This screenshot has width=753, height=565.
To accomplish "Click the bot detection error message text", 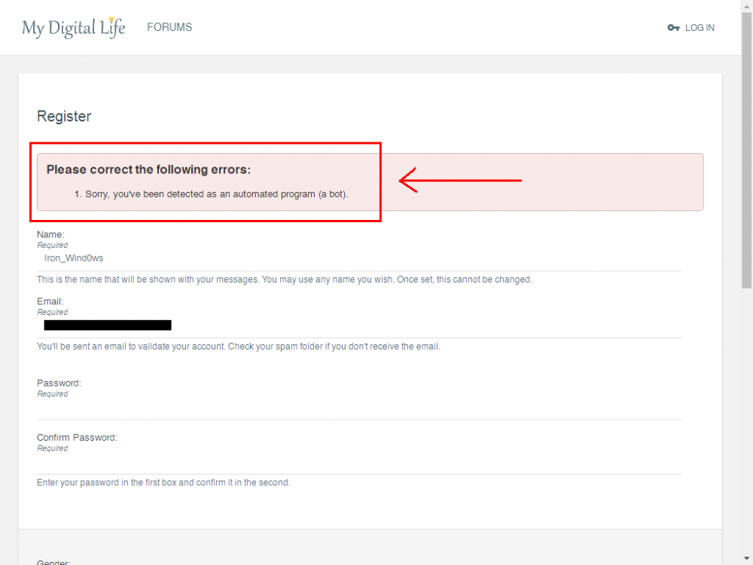I will pos(216,194).
